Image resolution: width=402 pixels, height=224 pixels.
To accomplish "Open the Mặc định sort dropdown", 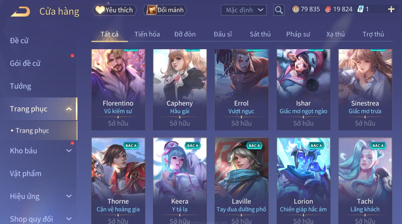I will pyautogui.click(x=244, y=10).
